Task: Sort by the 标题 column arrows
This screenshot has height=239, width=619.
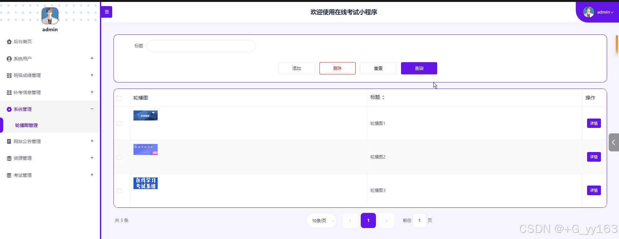Action: (383, 97)
